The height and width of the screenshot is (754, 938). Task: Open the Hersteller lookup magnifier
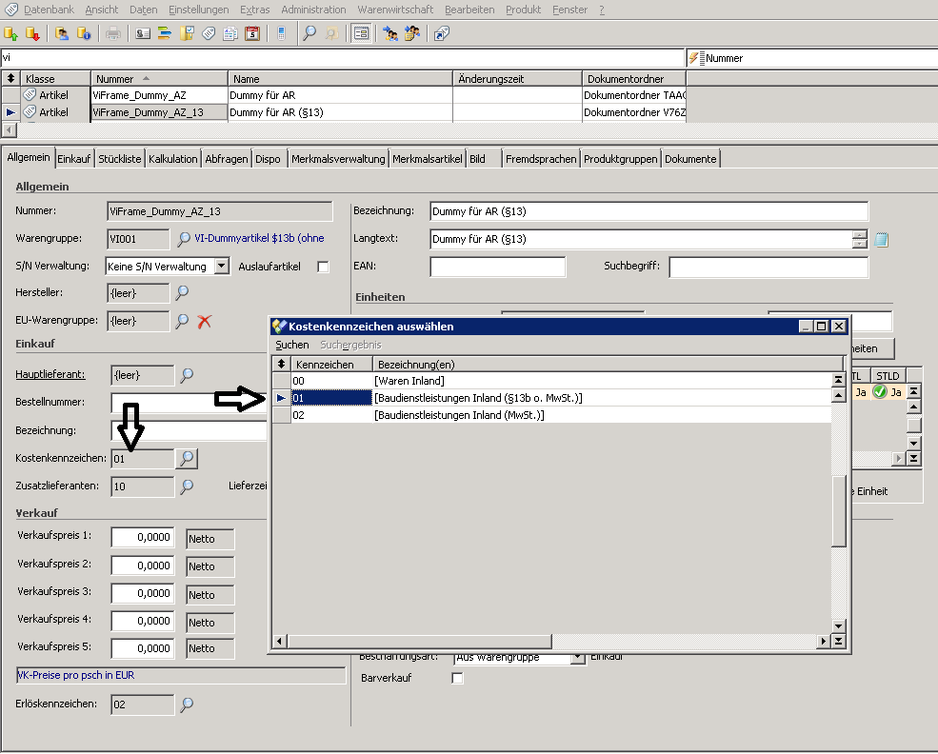tap(183, 292)
